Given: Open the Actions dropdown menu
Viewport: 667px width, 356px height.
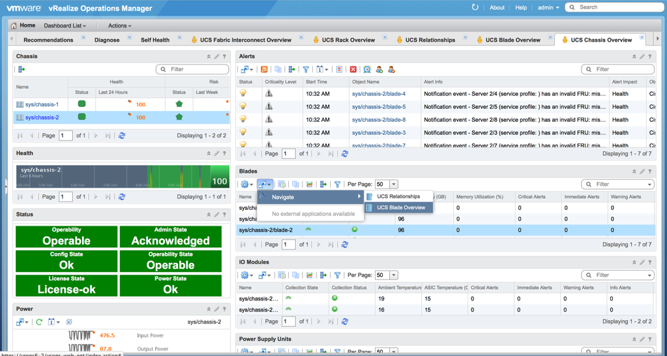Looking at the screenshot, I should pos(119,25).
